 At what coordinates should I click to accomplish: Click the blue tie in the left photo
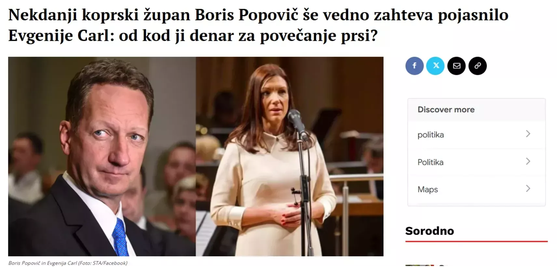coord(120,237)
